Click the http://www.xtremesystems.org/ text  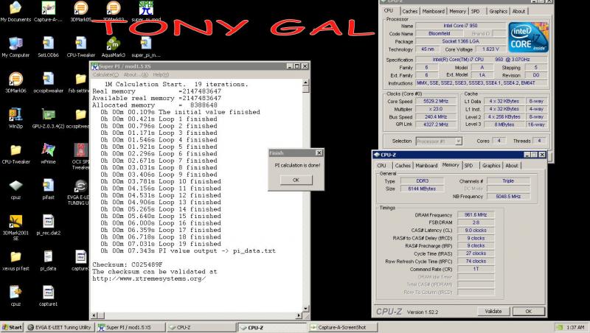[149, 279]
